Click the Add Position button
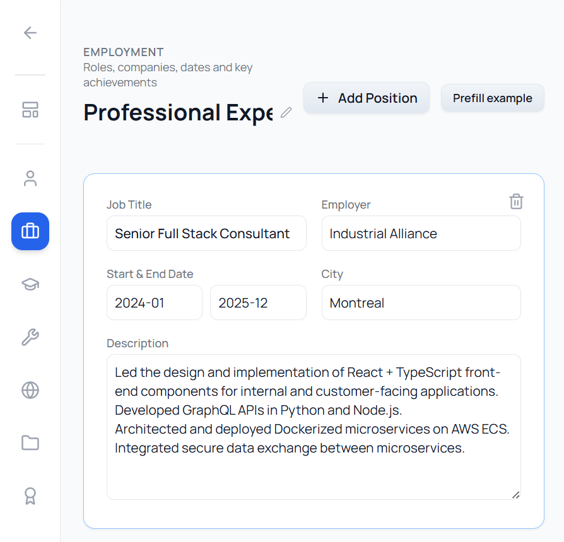The image size is (564, 542). click(x=367, y=98)
